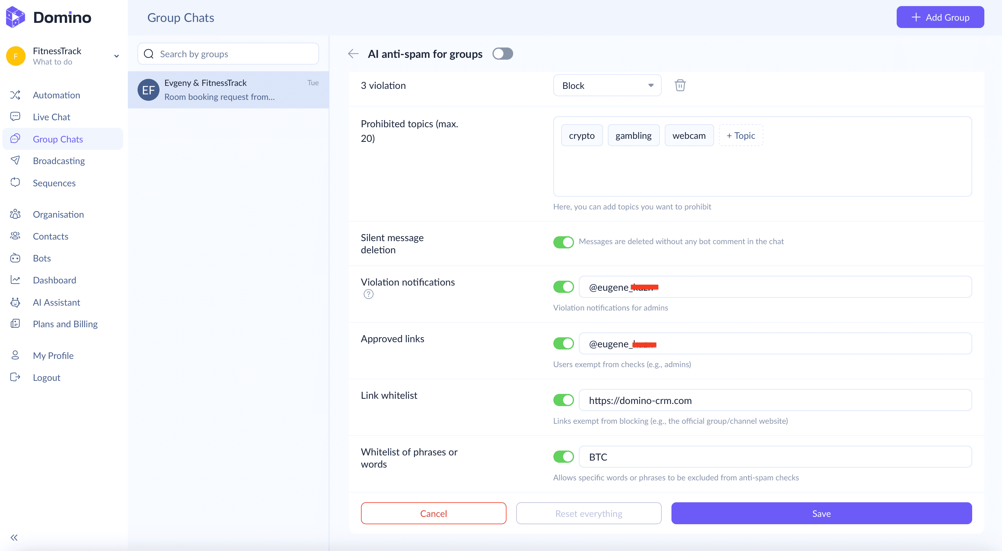Toggle Approved links switch
The width and height of the screenshot is (1002, 551).
[x=563, y=344]
